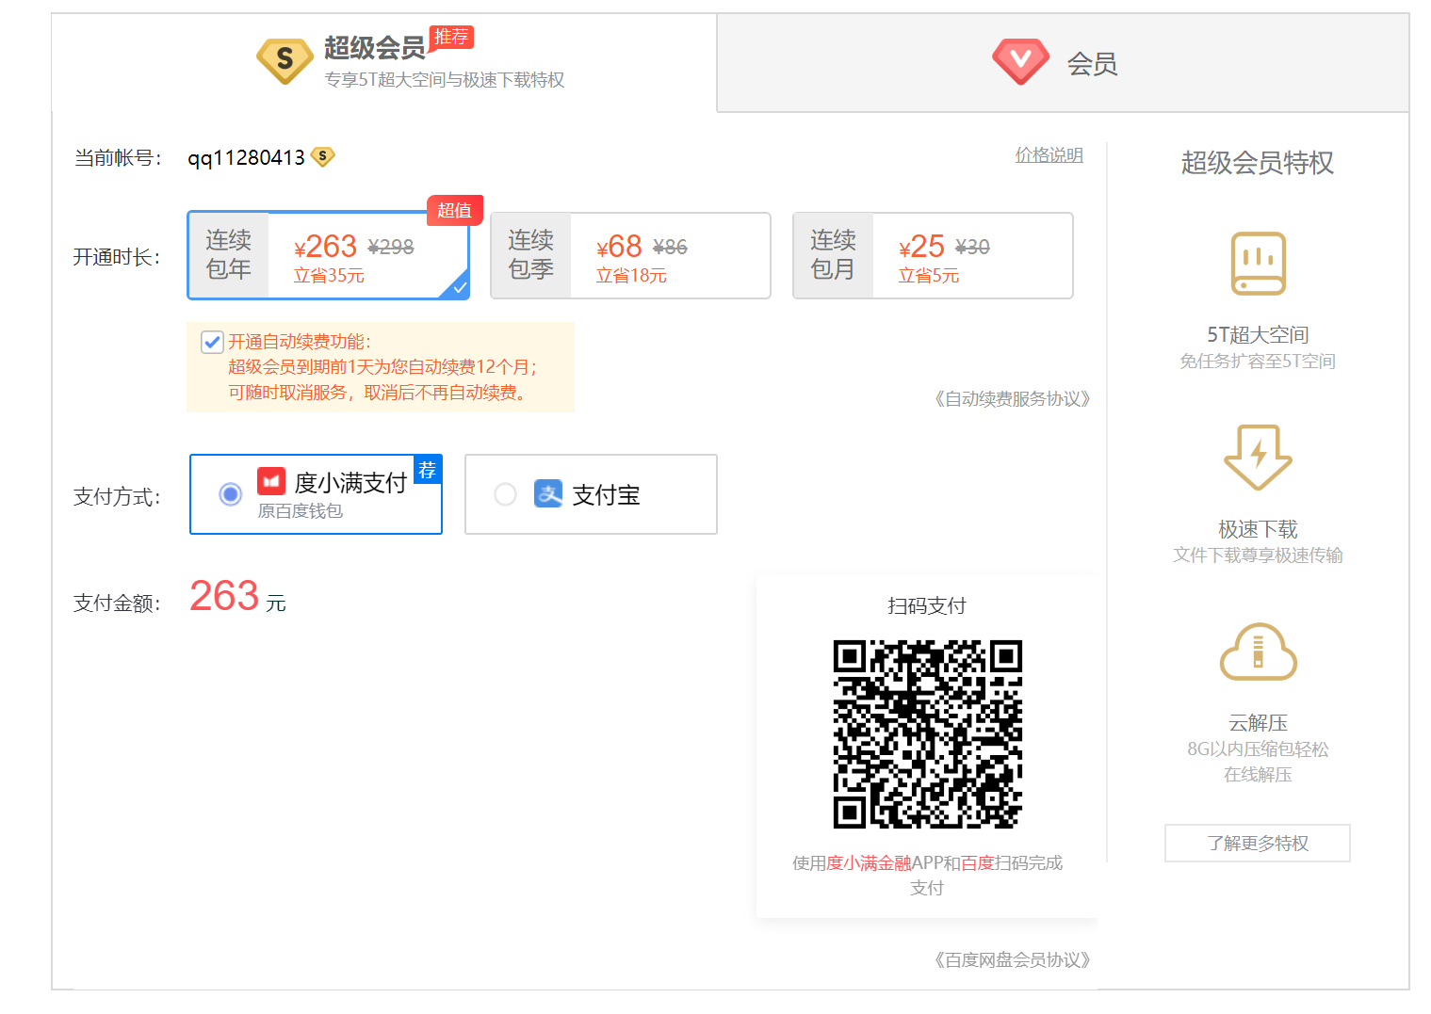Click the 立省5元 savings text
Viewport: 1431px width, 1014px height.
coord(929,275)
